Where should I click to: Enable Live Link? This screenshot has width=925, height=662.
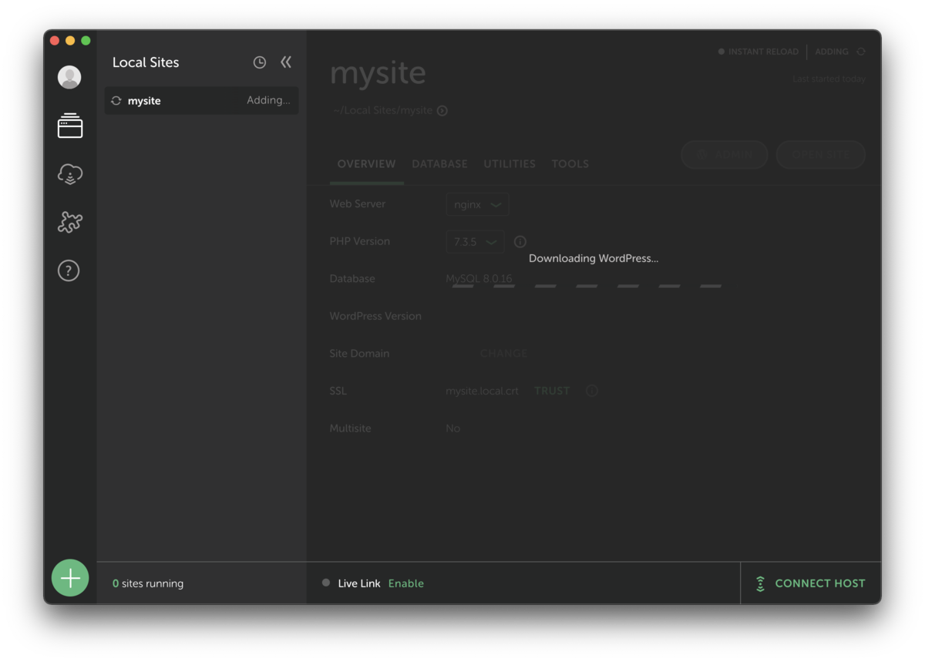406,583
